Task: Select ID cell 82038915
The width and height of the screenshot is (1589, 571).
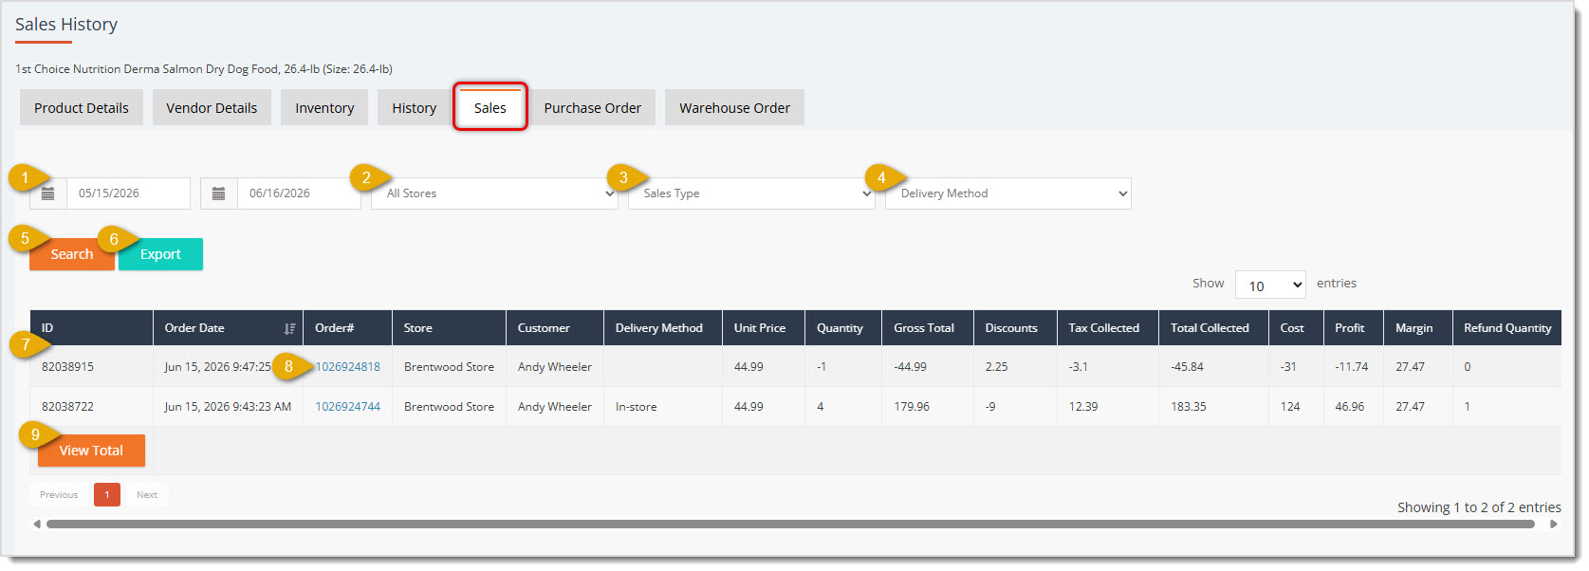Action: point(68,367)
